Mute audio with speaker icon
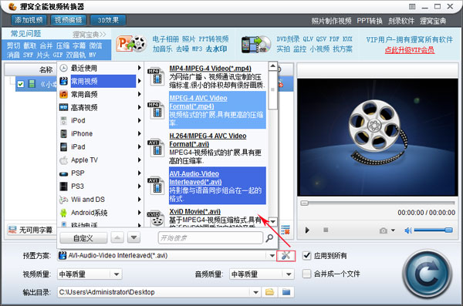The image size is (463, 306). tap(407, 230)
